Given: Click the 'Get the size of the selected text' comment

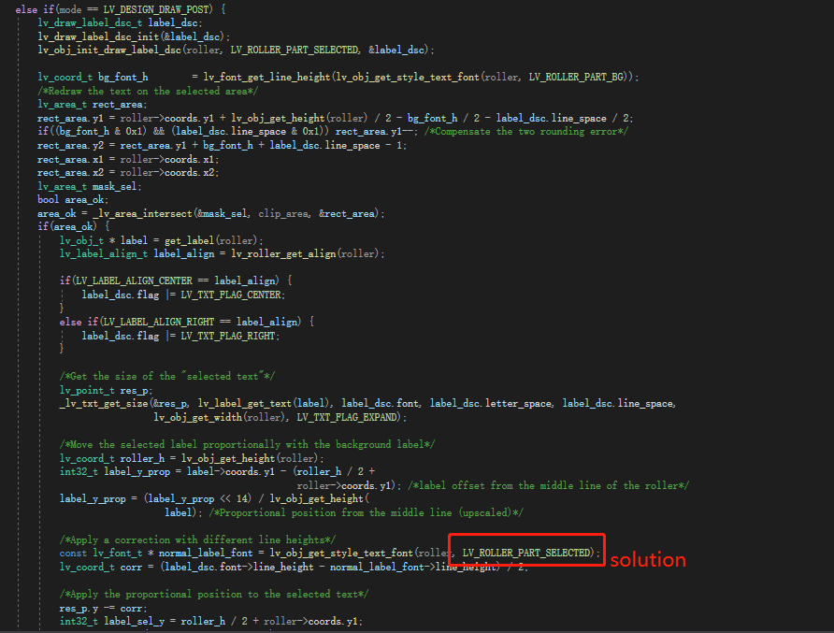Looking at the screenshot, I should tap(167, 377).
